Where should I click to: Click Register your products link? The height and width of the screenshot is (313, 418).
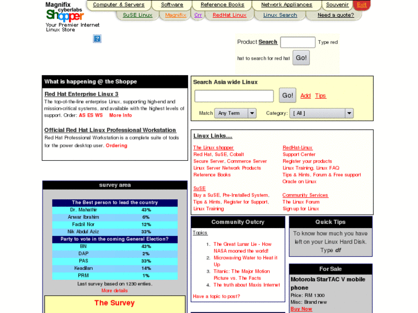coord(307,161)
